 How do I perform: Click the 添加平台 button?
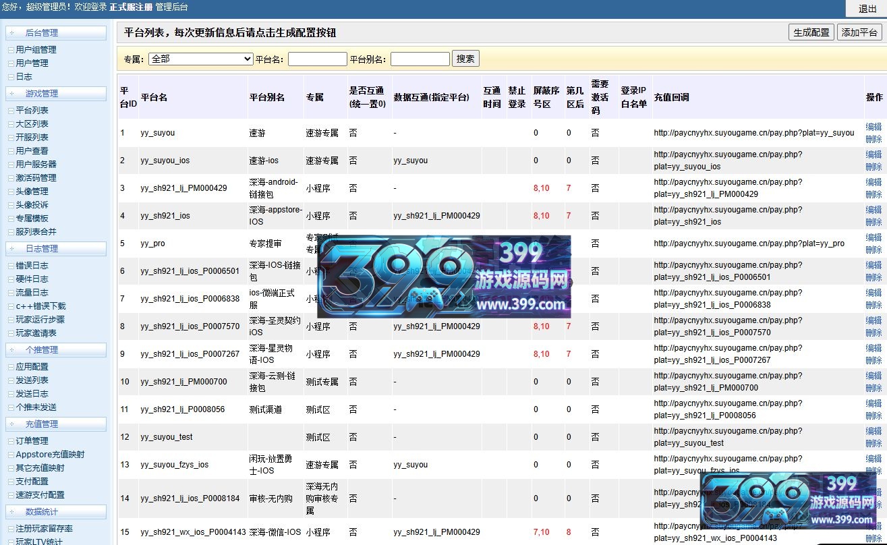point(859,32)
